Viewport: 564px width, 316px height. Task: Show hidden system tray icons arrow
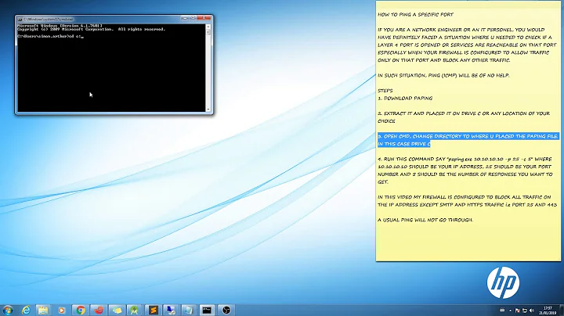click(510, 311)
